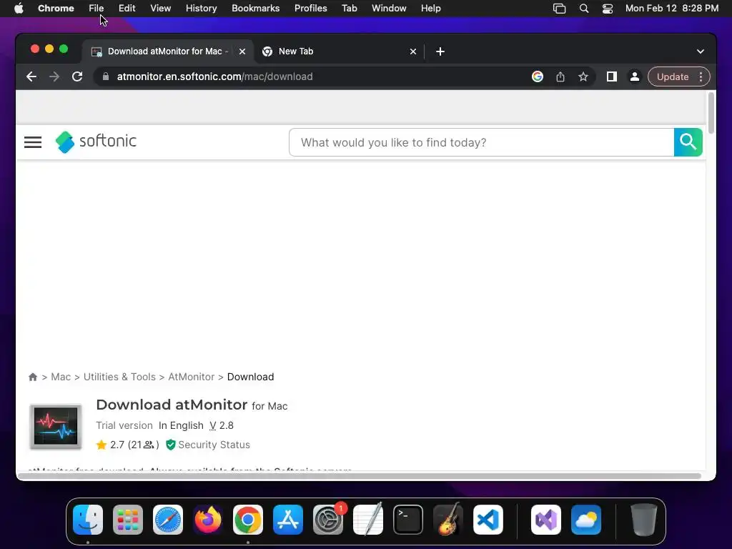732x549 pixels.
Task: Go to the home breadcrumb icon
Action: click(x=33, y=377)
